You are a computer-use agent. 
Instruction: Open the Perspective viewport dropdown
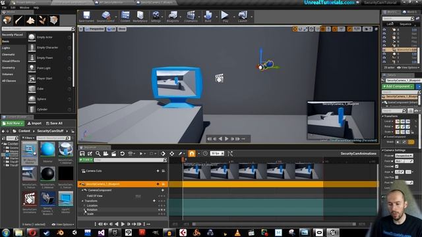[95, 29]
